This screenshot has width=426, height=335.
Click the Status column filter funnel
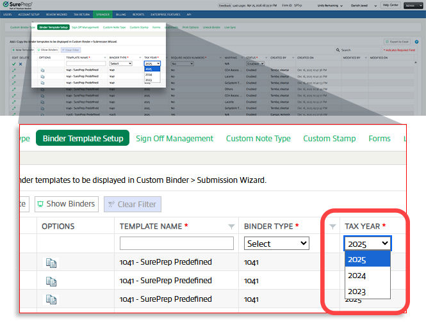coord(266,58)
